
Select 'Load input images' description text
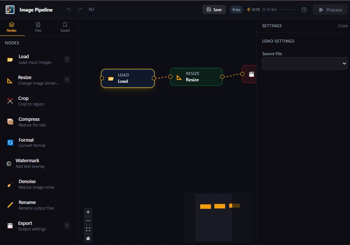[x=35, y=62]
